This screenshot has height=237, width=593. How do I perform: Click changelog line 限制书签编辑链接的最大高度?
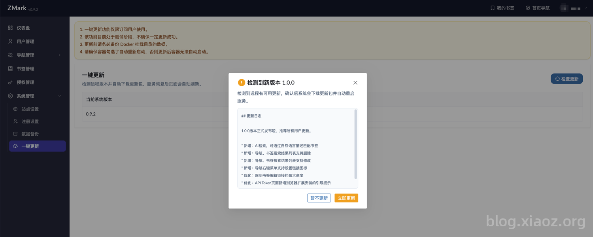tap(272, 175)
